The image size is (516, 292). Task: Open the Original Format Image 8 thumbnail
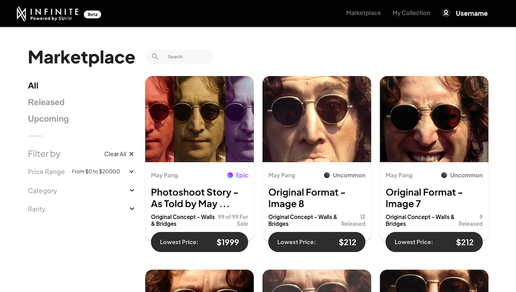tap(317, 119)
